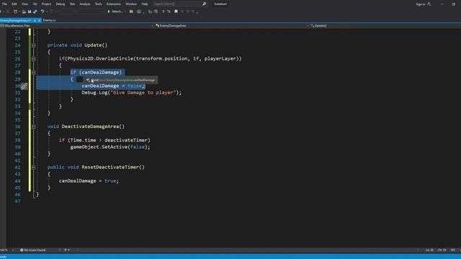Open the Git menu
Screen dimensions: 461x259
pyautogui.click(x=35, y=4)
